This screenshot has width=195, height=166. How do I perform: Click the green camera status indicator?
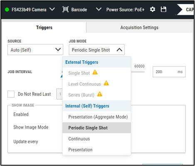7,10
